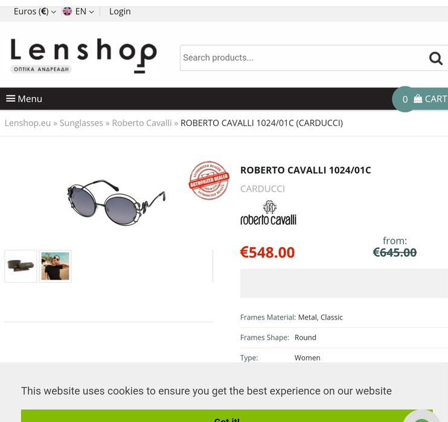Image resolution: width=448 pixels, height=422 pixels.
Task: Open the hamburger Menu icon
Action: 11,98
